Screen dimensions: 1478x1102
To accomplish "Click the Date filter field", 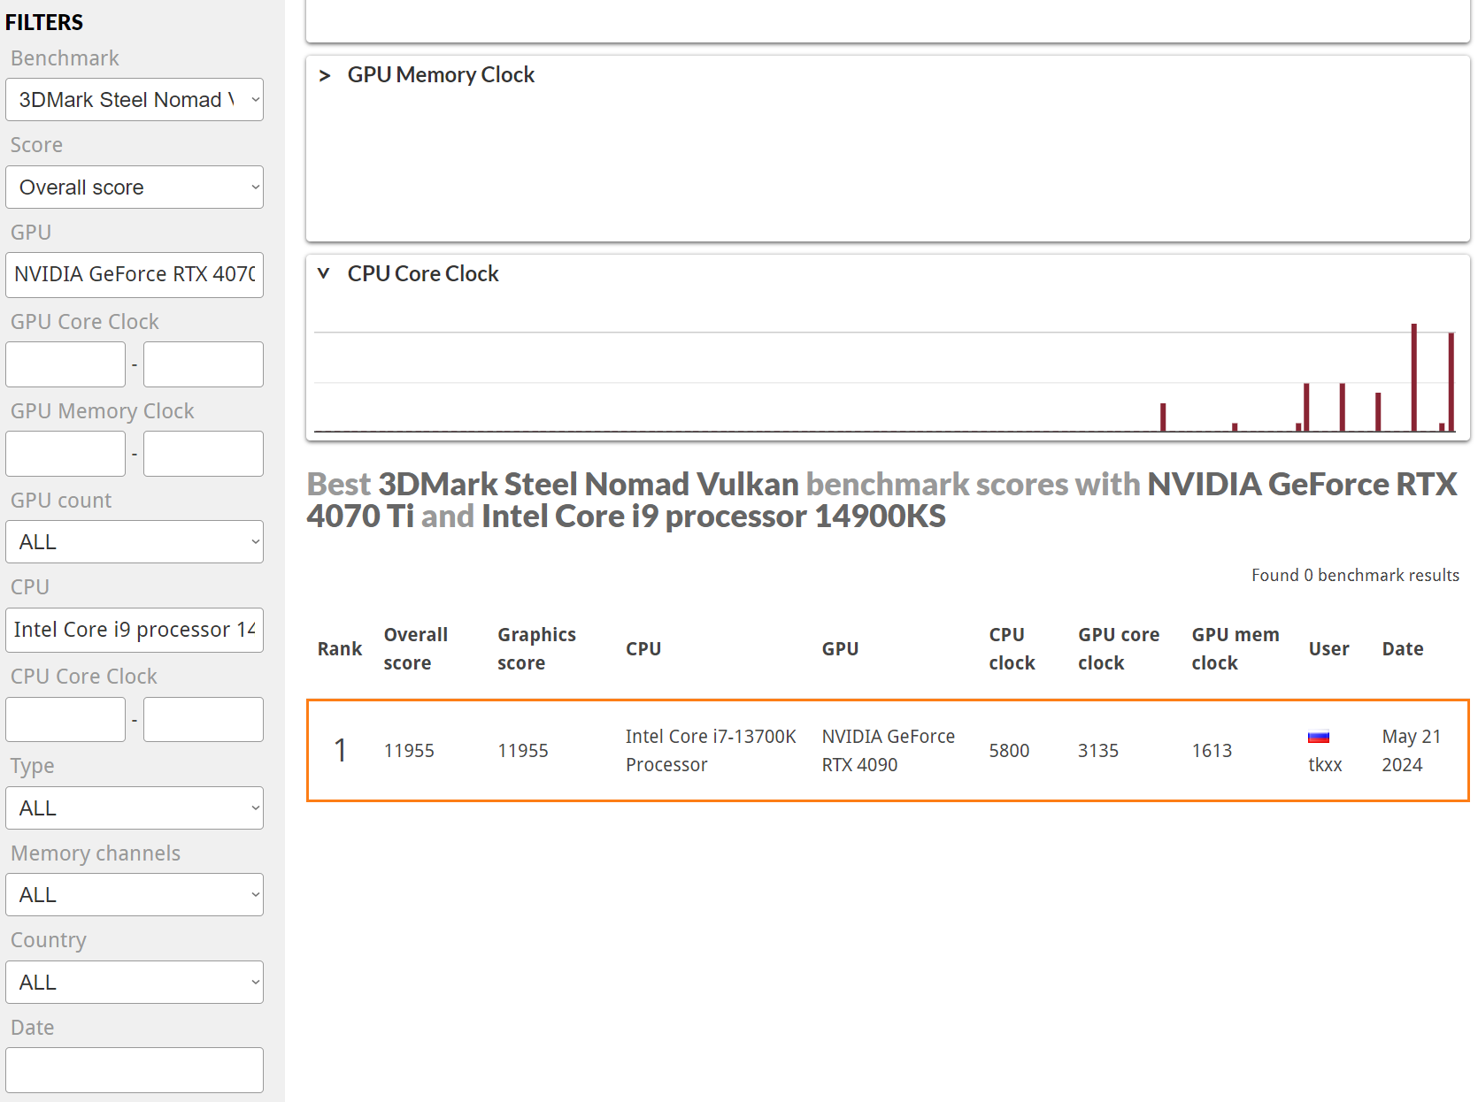I will coord(135,1070).
